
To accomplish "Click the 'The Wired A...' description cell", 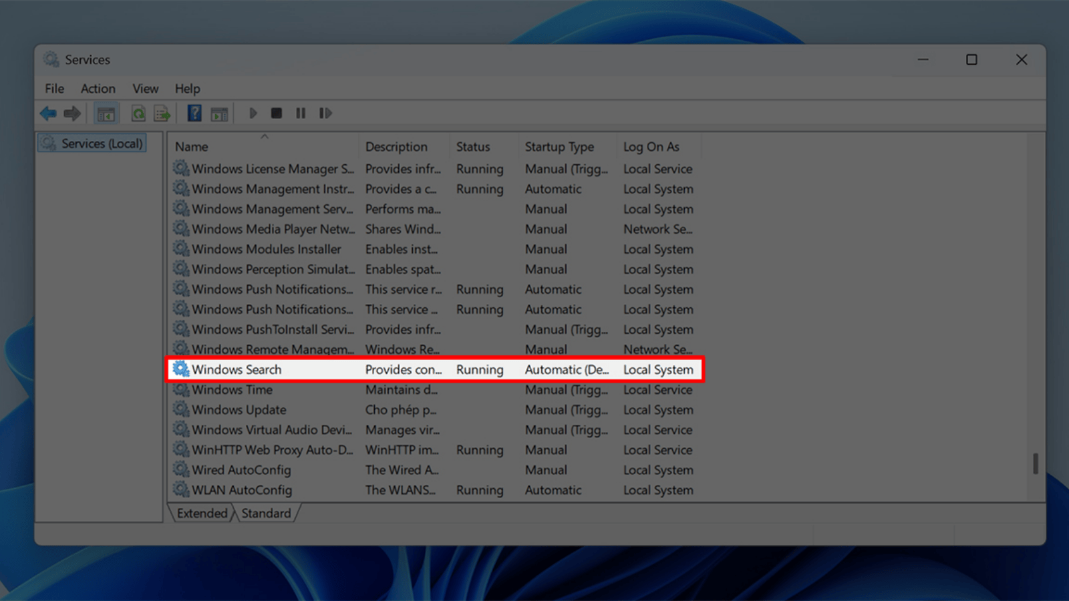I will point(402,469).
